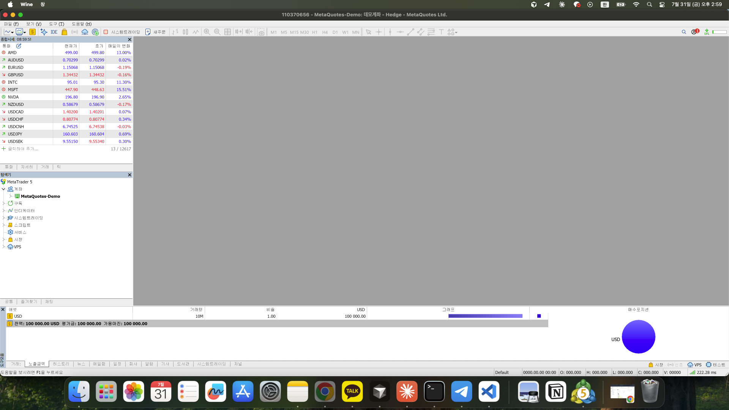Tile chart windows grid icon
This screenshot has height=410, width=729.
click(227, 32)
